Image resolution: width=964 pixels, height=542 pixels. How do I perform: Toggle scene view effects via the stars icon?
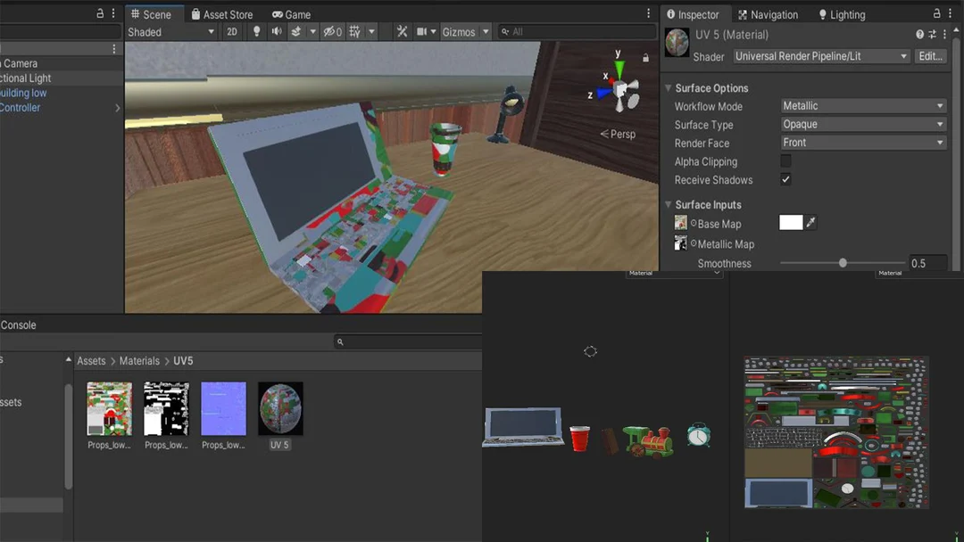[295, 31]
